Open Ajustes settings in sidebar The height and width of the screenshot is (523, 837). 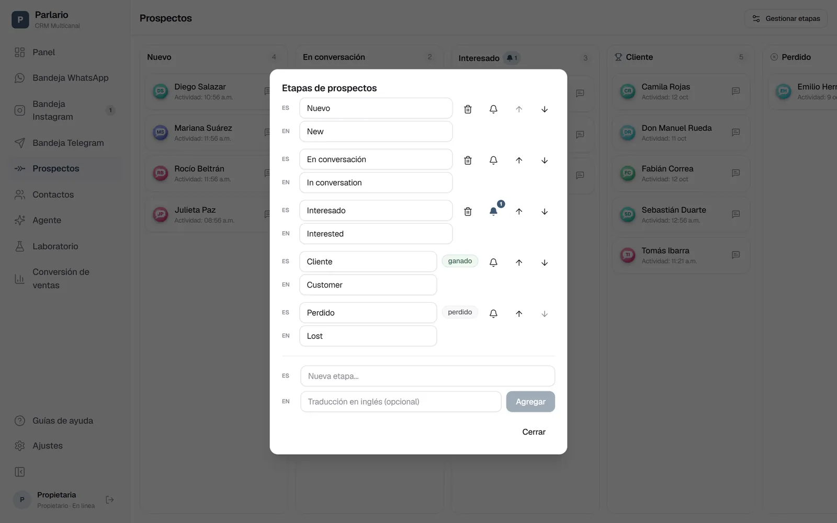(x=65, y=446)
